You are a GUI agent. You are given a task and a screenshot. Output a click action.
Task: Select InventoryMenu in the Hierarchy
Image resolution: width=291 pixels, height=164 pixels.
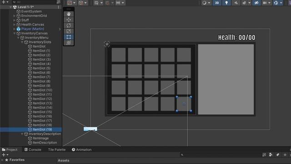[36, 37]
